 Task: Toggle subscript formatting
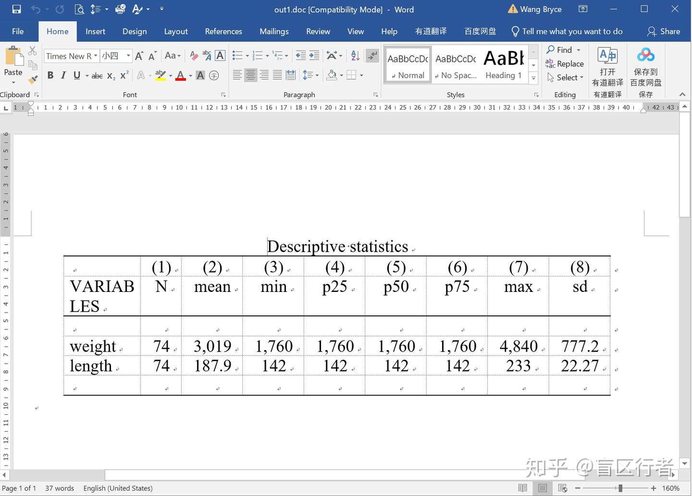coord(110,76)
